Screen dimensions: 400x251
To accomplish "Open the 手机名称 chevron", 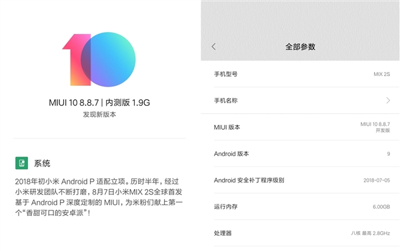I will pos(388,101).
